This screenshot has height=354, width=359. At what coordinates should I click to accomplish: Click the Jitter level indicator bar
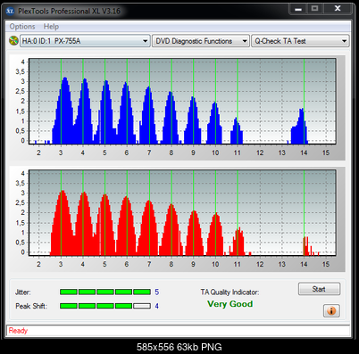[x=105, y=292]
